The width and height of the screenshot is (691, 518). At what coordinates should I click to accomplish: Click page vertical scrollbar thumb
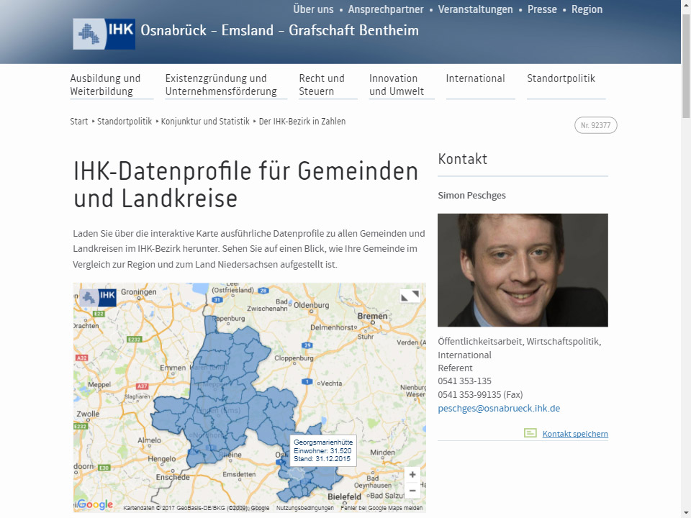686,66
